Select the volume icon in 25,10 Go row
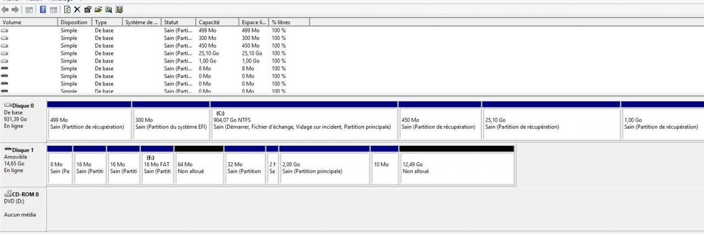Screen dimensions: 704x234 tap(5, 54)
